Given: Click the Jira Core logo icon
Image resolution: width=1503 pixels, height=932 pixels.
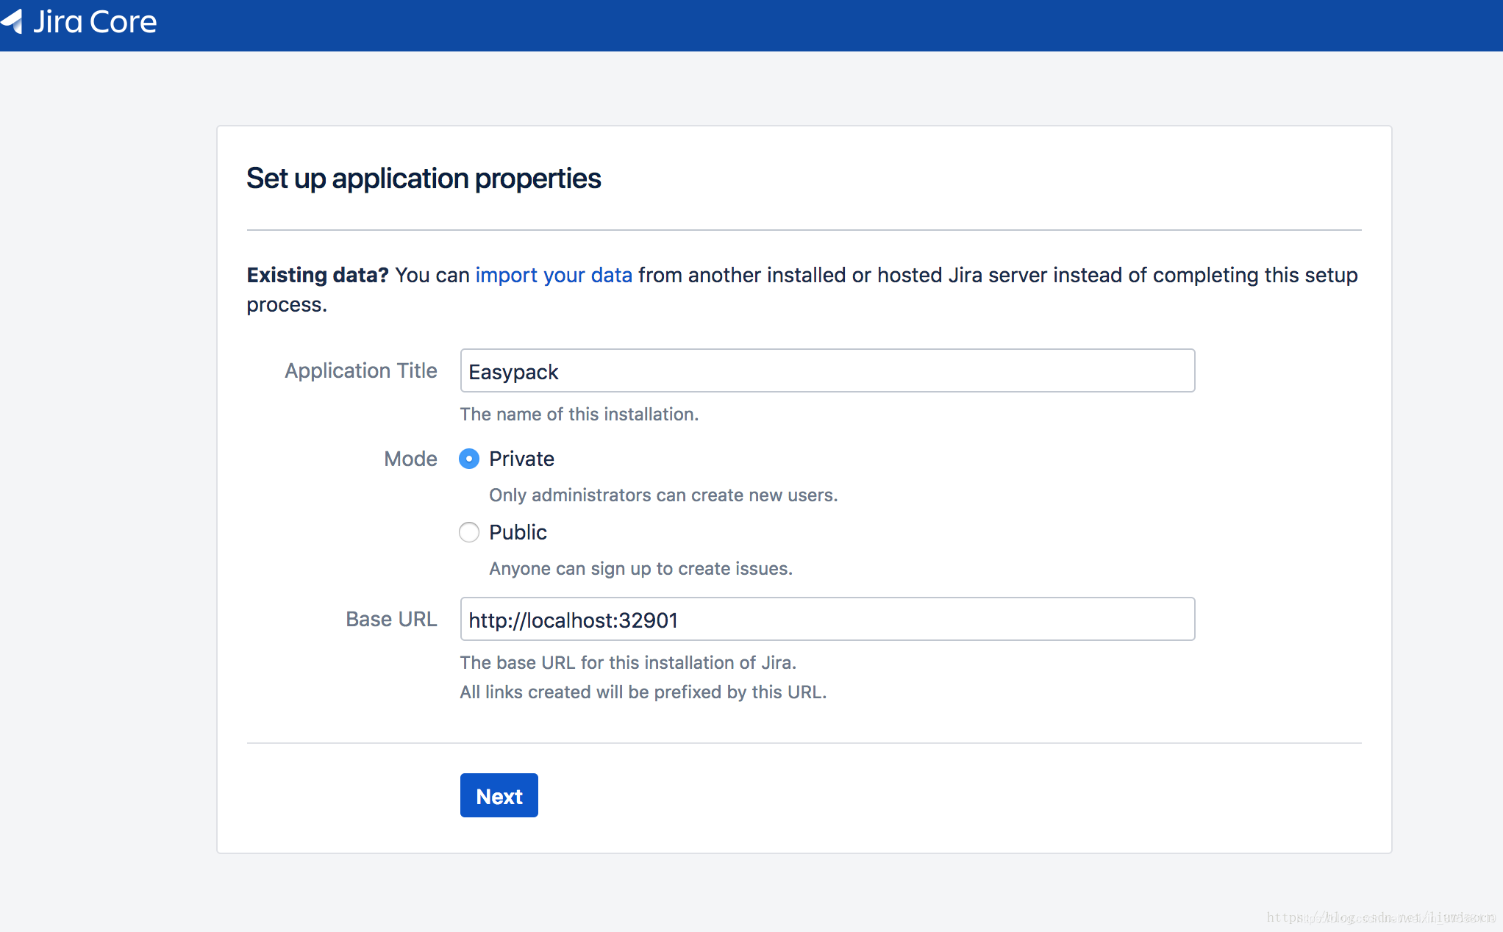Looking at the screenshot, I should (x=12, y=21).
